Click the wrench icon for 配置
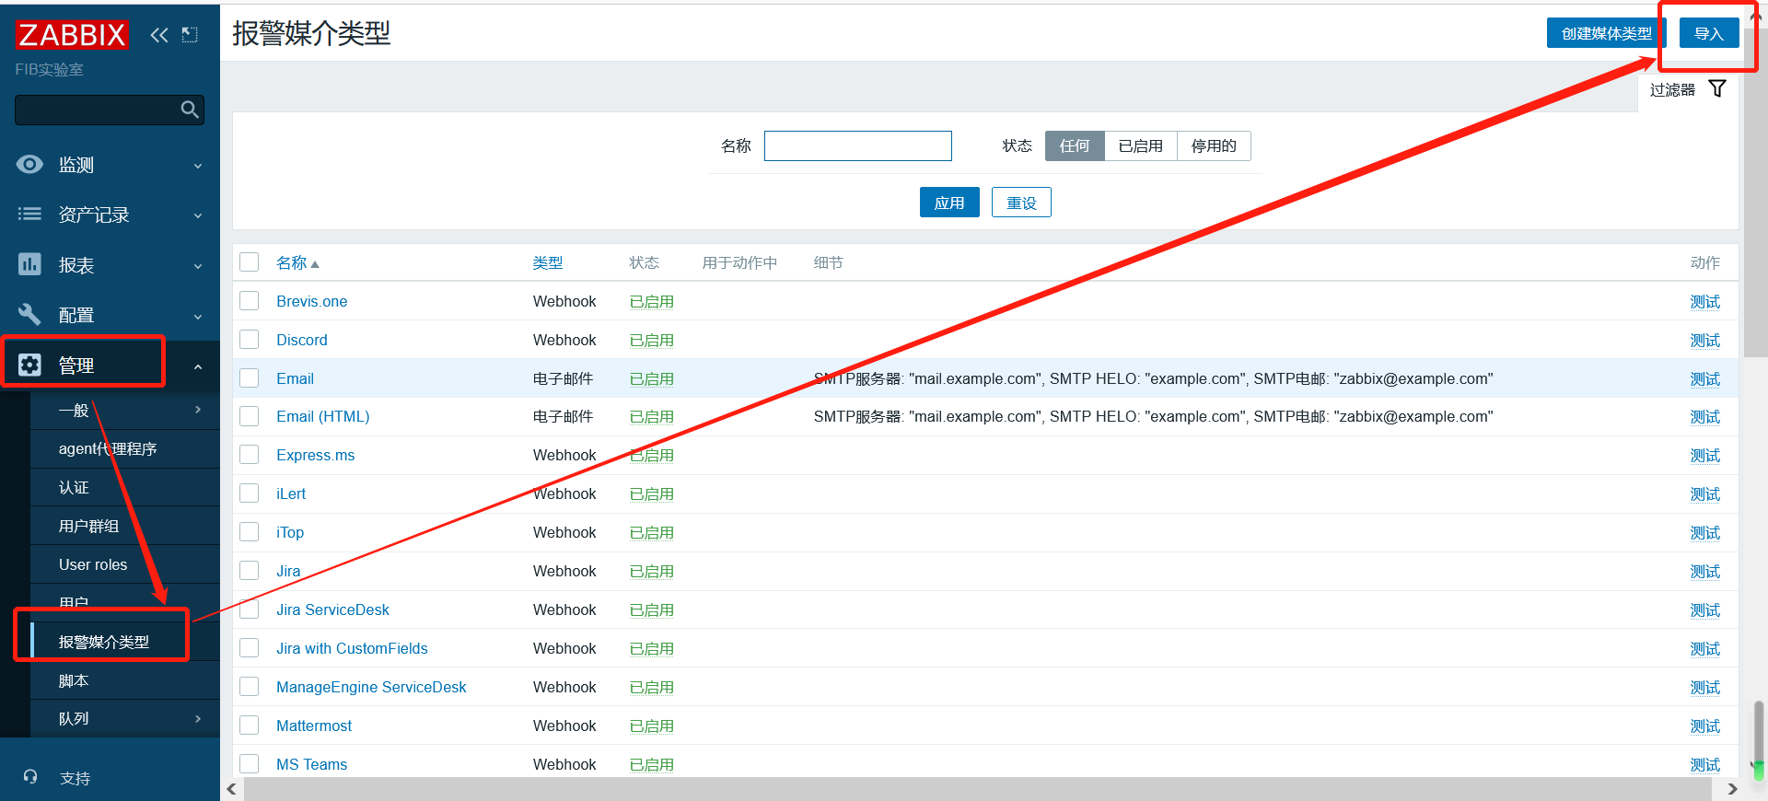The height and width of the screenshot is (801, 1768). [29, 315]
